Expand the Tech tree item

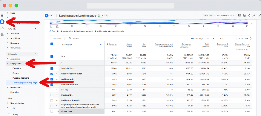pyautogui.click(x=8, y=108)
